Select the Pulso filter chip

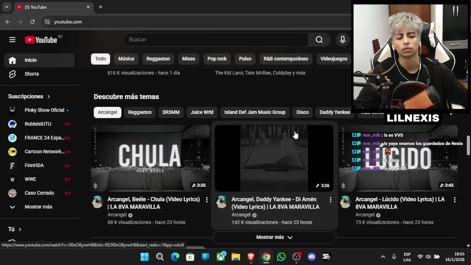click(245, 59)
